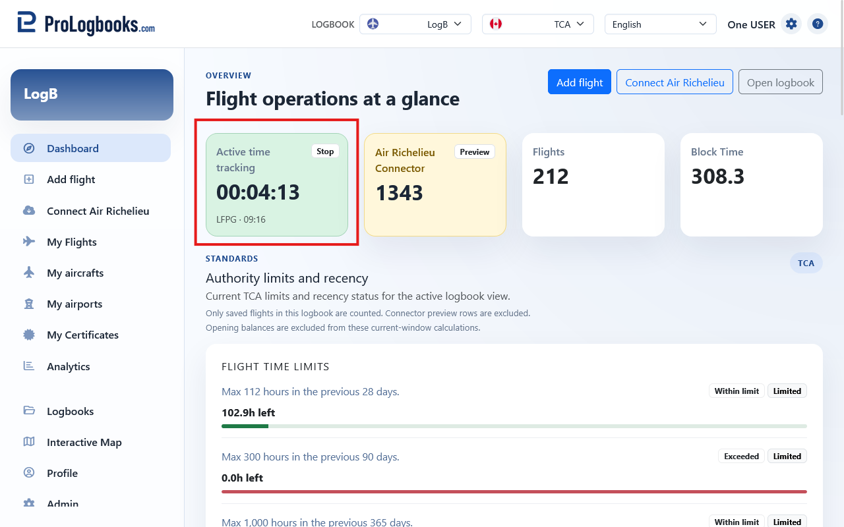The height and width of the screenshot is (527, 844).
Task: Click the Connect Air Richelieu header button
Action: click(x=675, y=82)
